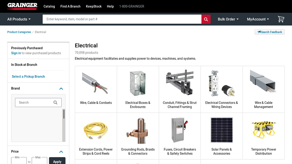Click Conduit, Fittings & Strut Channel Framing label
Screen dimensions: 292x164
point(180,105)
